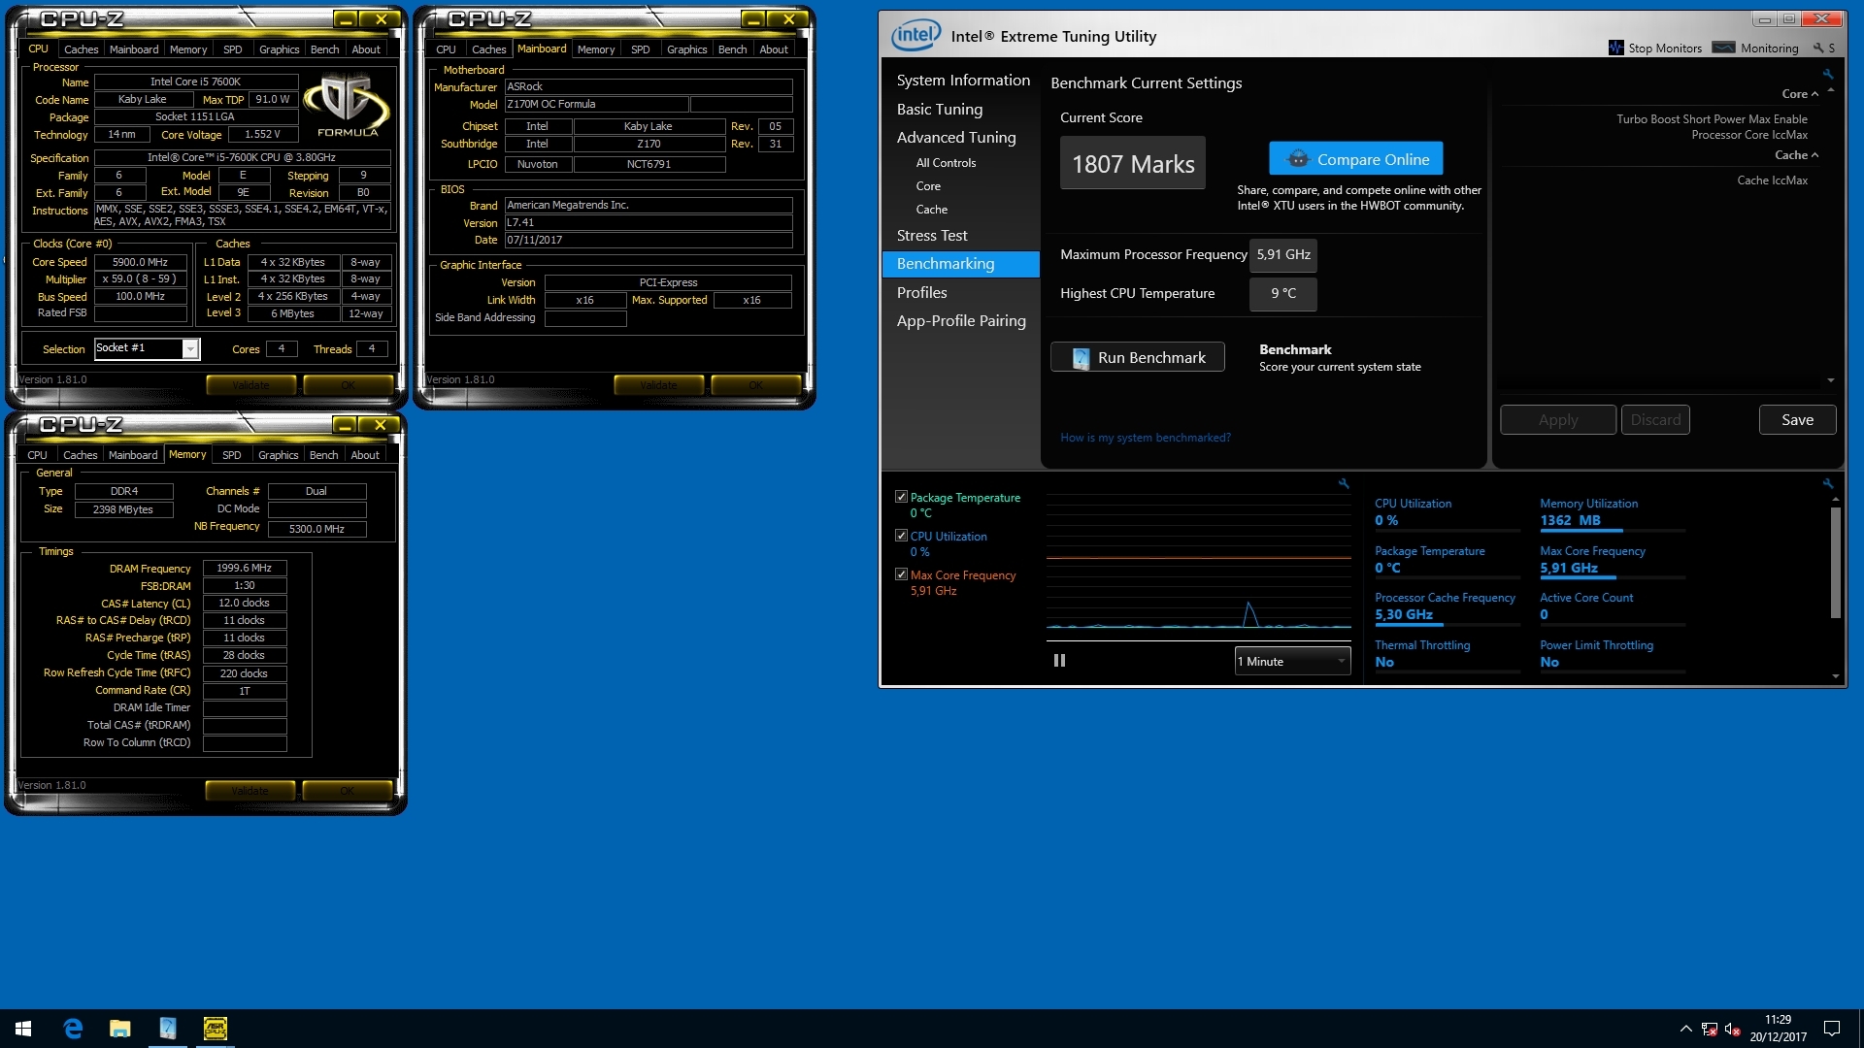Minimize the CPU-Z CPU window
This screenshot has height=1048, width=1864.
click(x=345, y=19)
